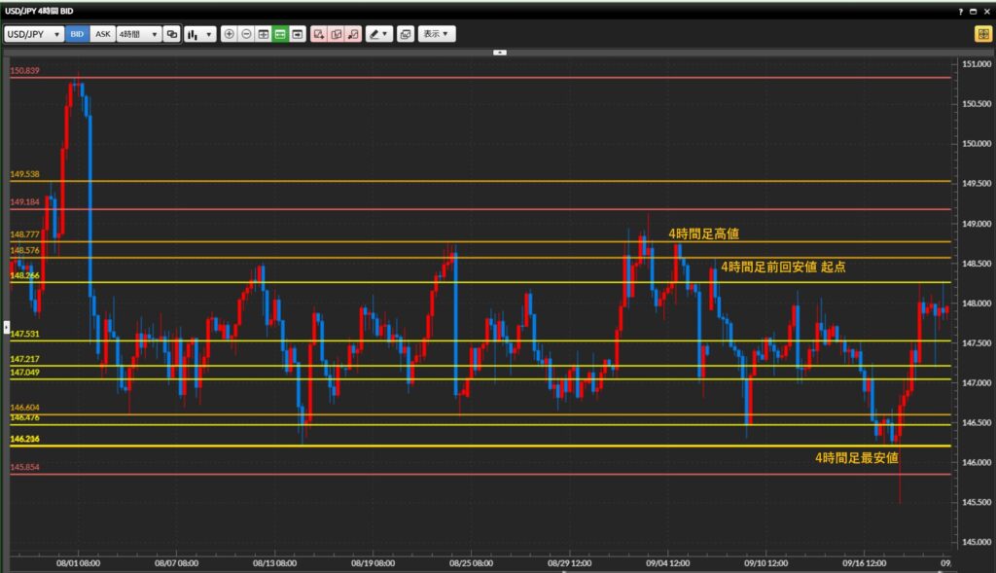The height and width of the screenshot is (573, 996).
Task: Click the left edge panel expander handle
Action: pyautogui.click(x=4, y=327)
